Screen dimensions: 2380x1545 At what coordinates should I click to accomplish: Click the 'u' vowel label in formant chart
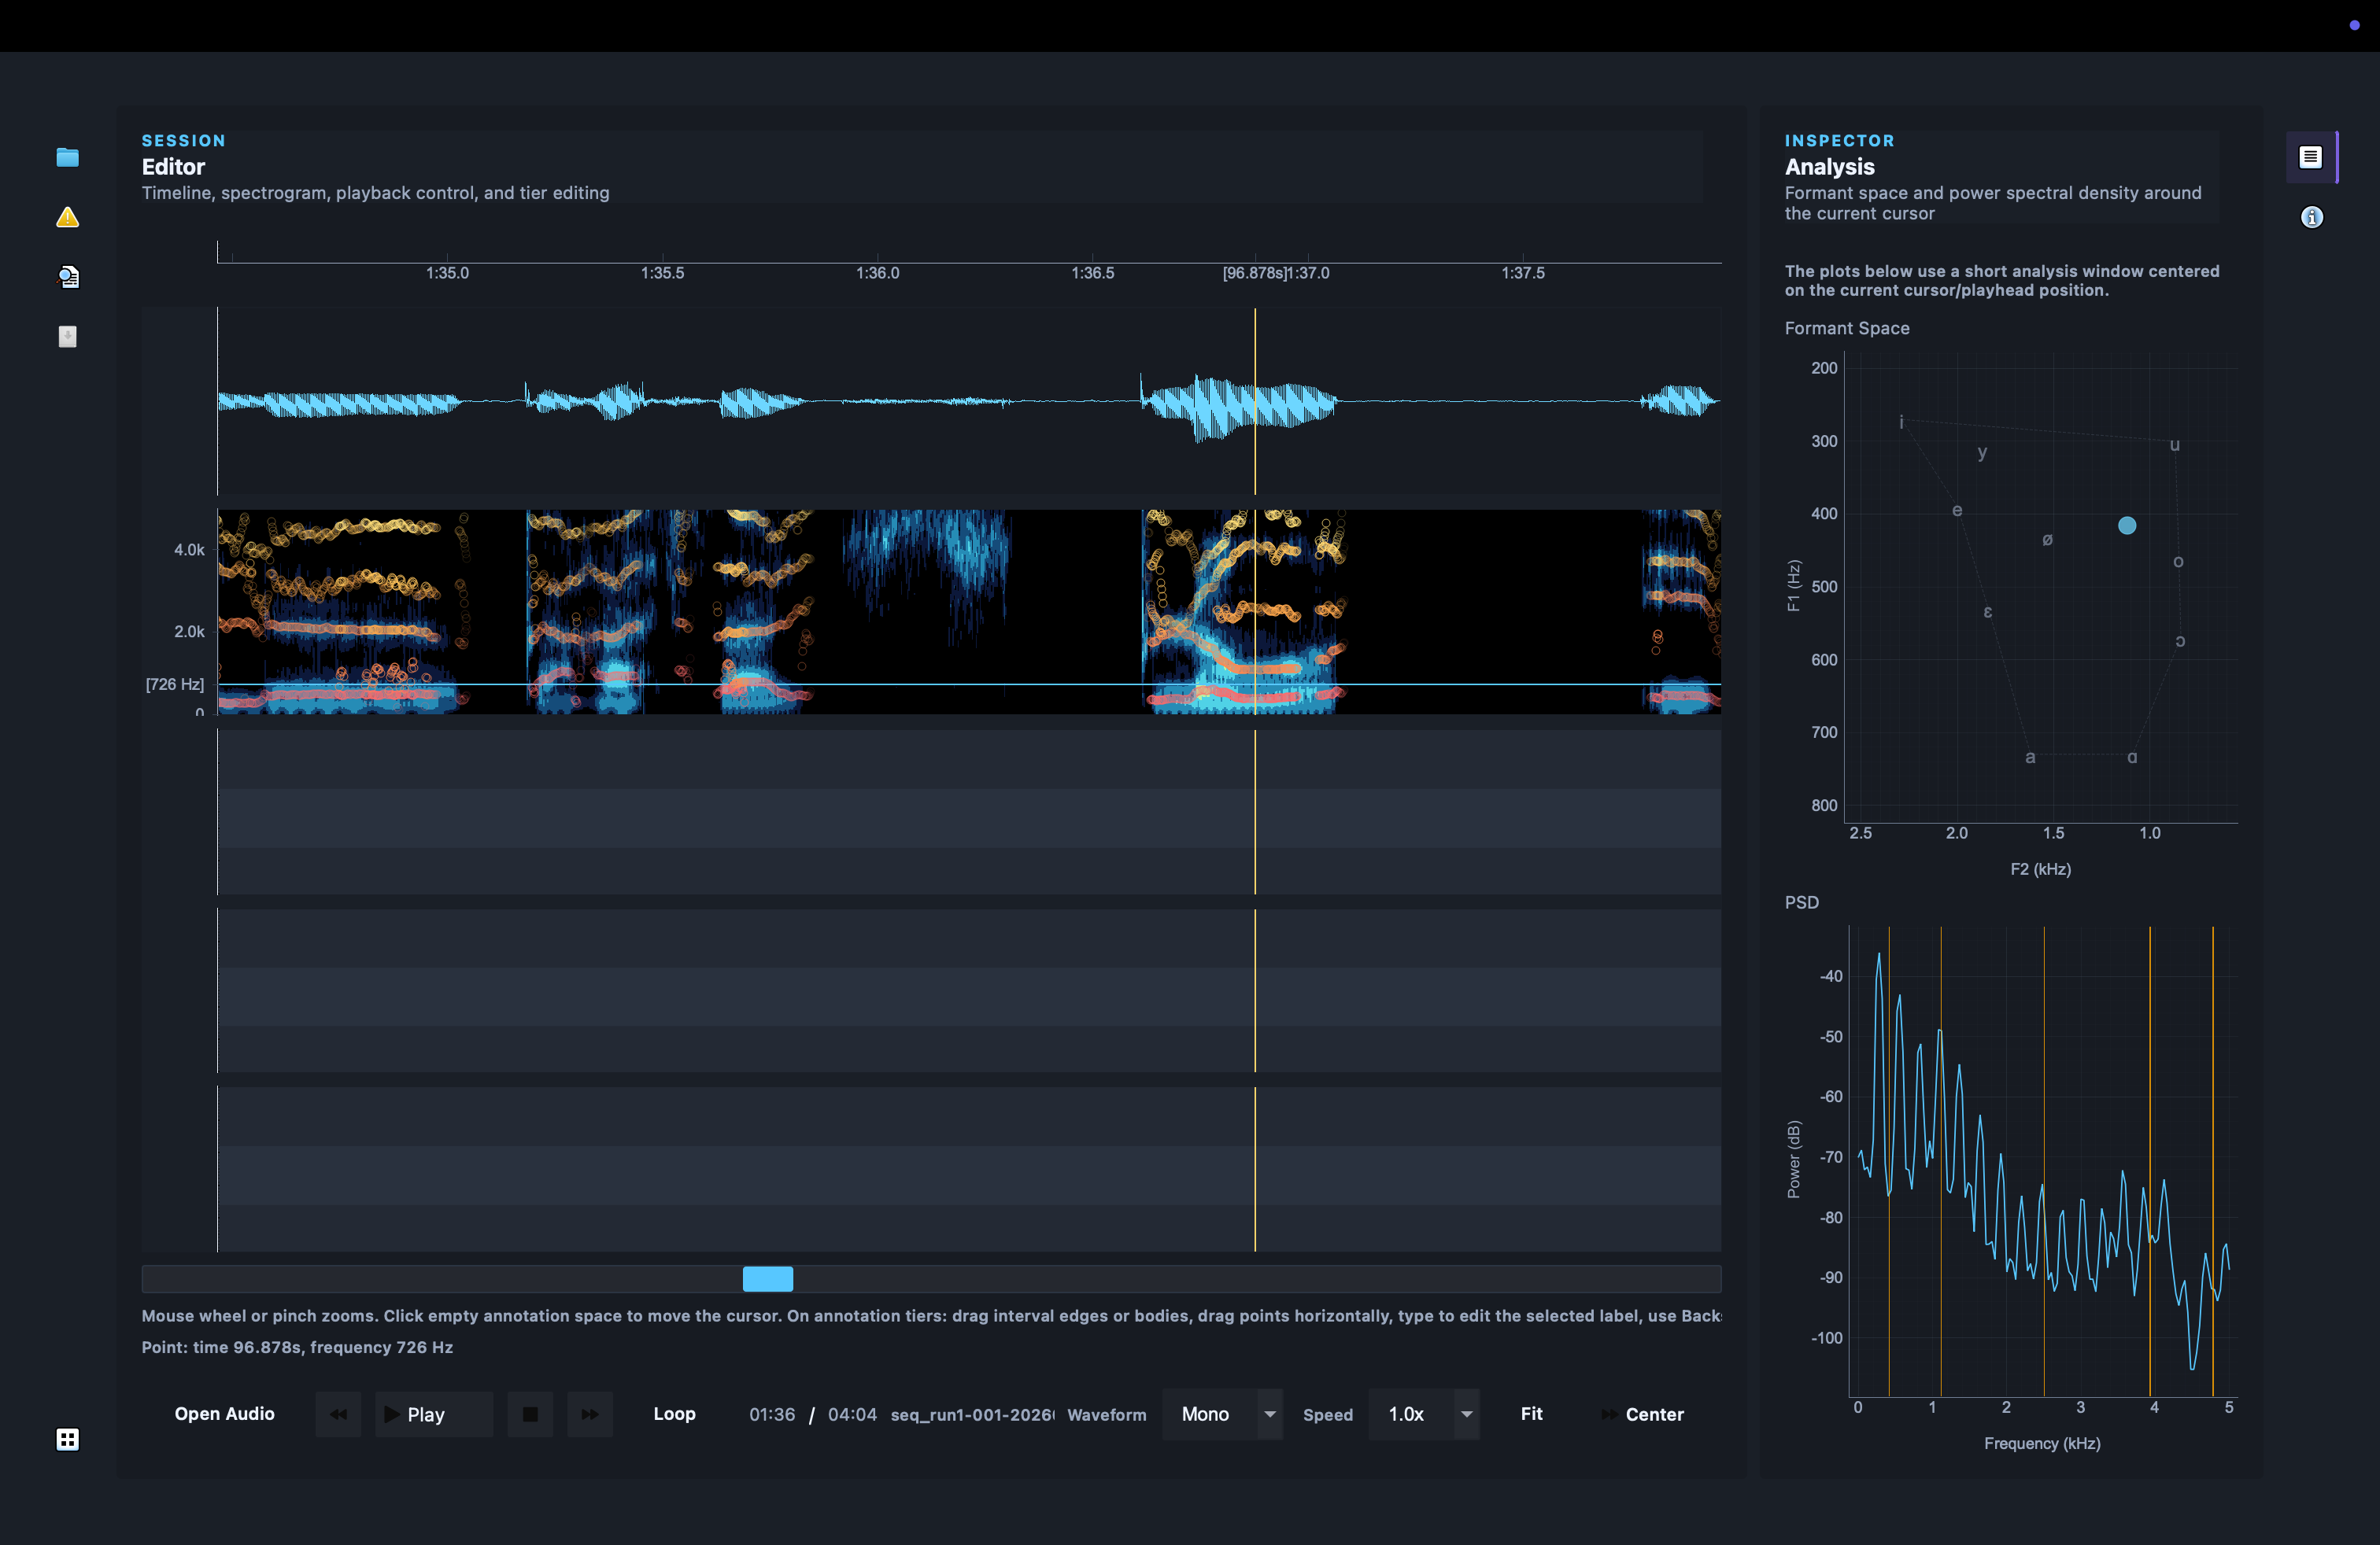coord(2174,444)
